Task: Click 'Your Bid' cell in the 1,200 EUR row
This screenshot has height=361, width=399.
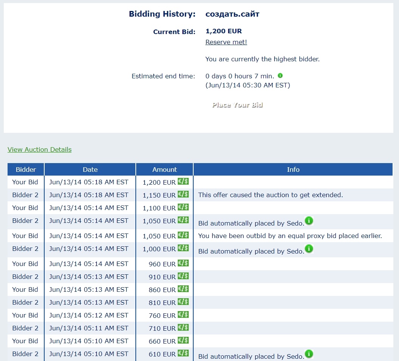Action: (x=25, y=182)
